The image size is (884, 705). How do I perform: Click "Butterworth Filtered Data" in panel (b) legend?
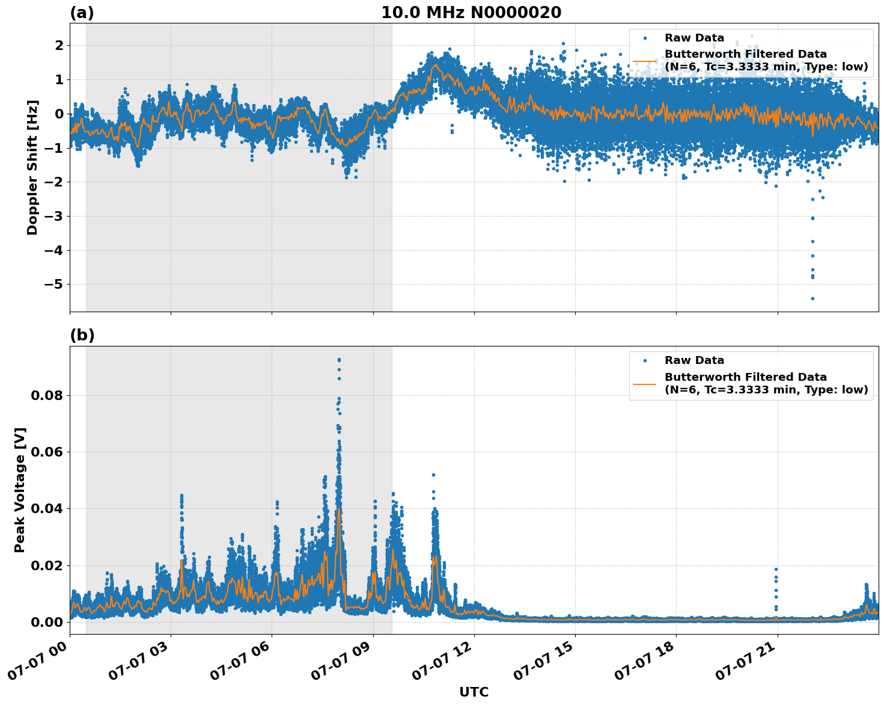[x=746, y=377]
